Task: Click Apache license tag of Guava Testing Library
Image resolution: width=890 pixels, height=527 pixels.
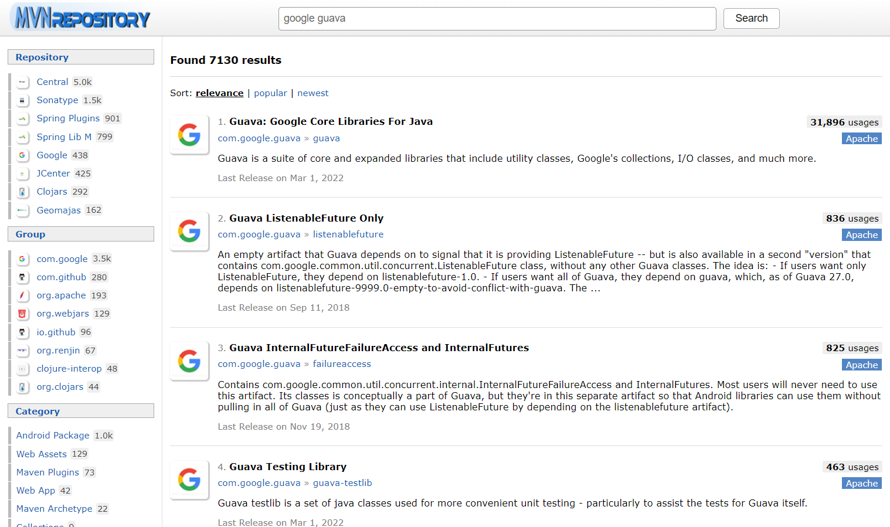Action: (862, 484)
